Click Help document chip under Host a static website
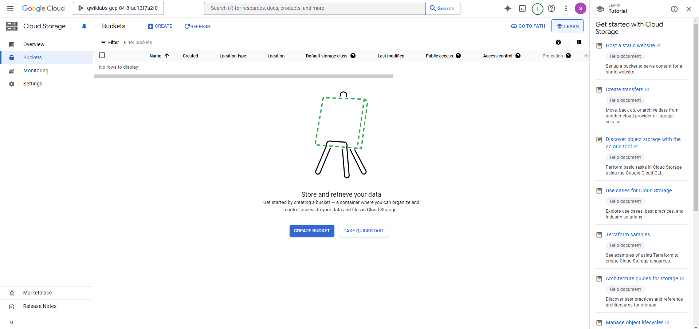The height and width of the screenshot is (329, 699). point(625,56)
